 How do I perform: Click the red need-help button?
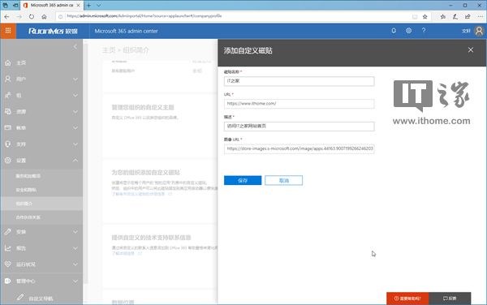[407, 299]
